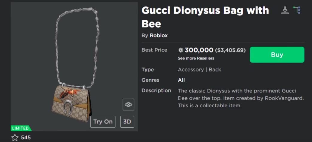Screen dimensions: 312x142
Task: Expand See more Resellers
Action: 196,58
